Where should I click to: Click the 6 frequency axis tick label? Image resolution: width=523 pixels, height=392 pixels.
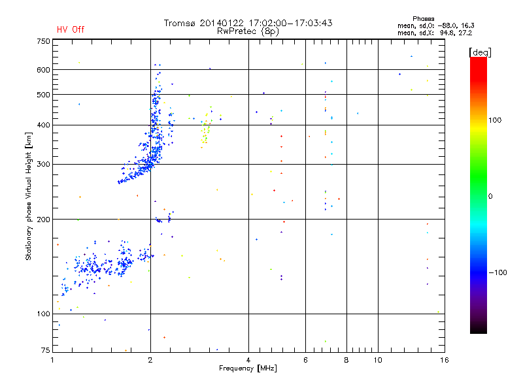(x=305, y=360)
